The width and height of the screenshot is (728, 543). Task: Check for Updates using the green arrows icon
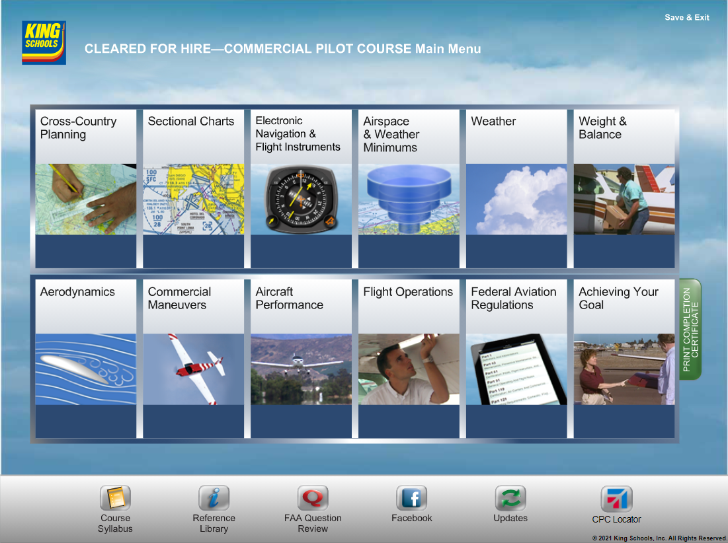[x=510, y=499]
